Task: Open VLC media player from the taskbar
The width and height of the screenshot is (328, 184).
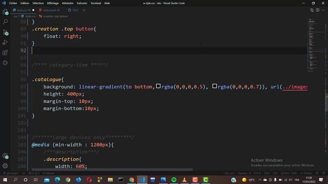Action: [184, 179]
